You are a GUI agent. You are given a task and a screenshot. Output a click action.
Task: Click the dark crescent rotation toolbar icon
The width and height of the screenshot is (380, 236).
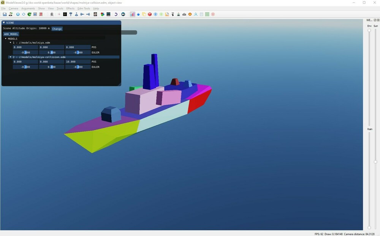115,14
